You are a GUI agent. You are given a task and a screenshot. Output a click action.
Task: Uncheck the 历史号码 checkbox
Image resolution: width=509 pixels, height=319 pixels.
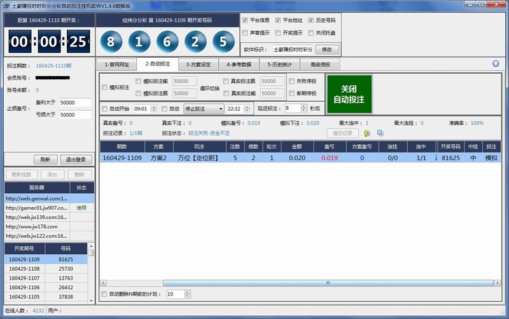310,20
